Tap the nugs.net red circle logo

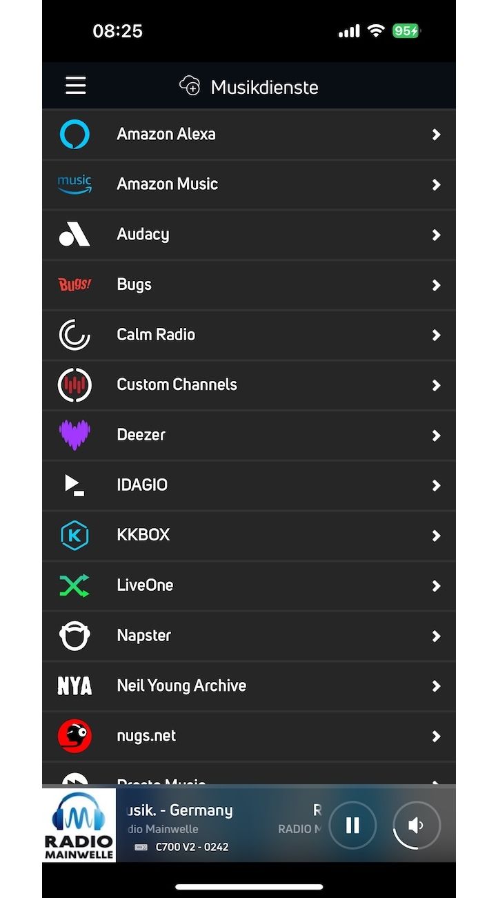pyautogui.click(x=74, y=736)
